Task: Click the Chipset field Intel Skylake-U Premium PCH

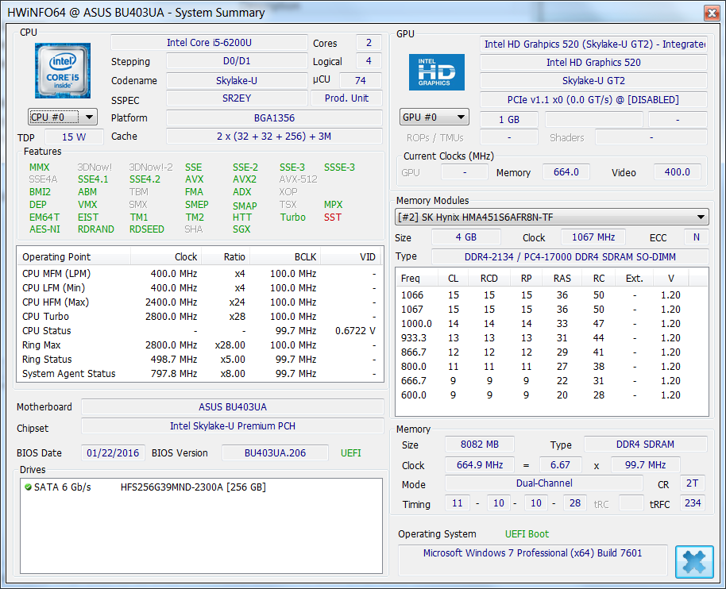Action: pyautogui.click(x=233, y=426)
